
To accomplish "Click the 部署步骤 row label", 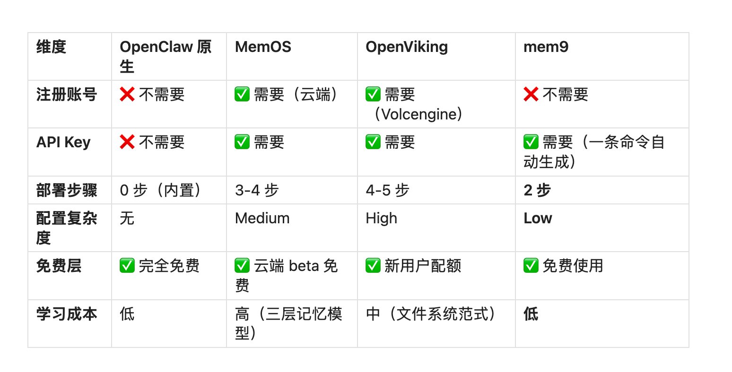I will tap(67, 190).
